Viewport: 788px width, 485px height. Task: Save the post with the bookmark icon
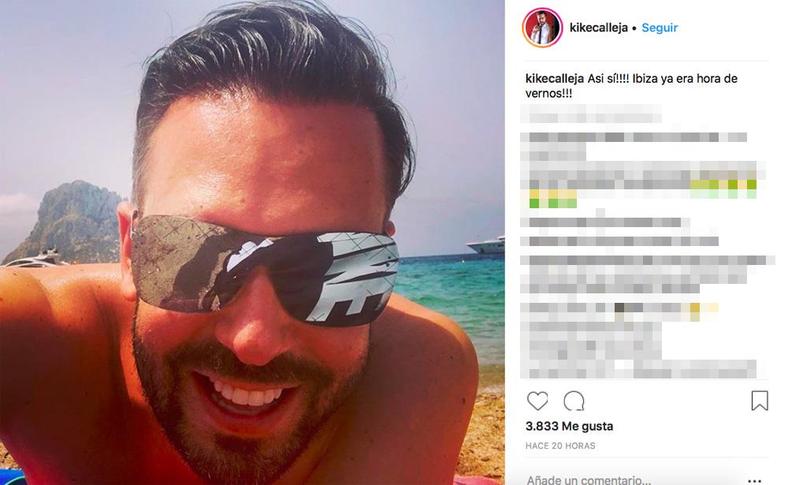click(760, 401)
